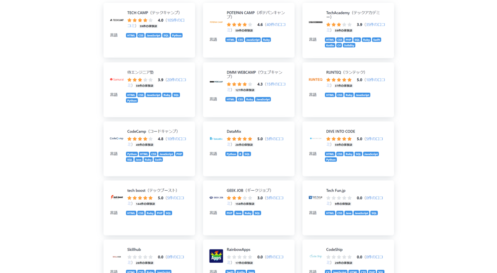Click the CodeShip logo
This screenshot has width=497, height=273.
click(316, 256)
